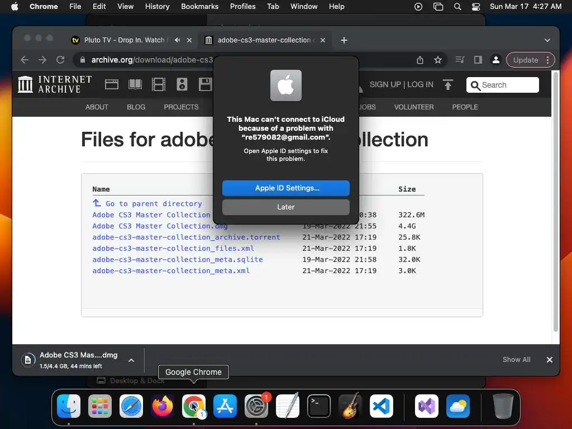Open GarageBand from Dock
This screenshot has height=429, width=572.
click(350, 406)
